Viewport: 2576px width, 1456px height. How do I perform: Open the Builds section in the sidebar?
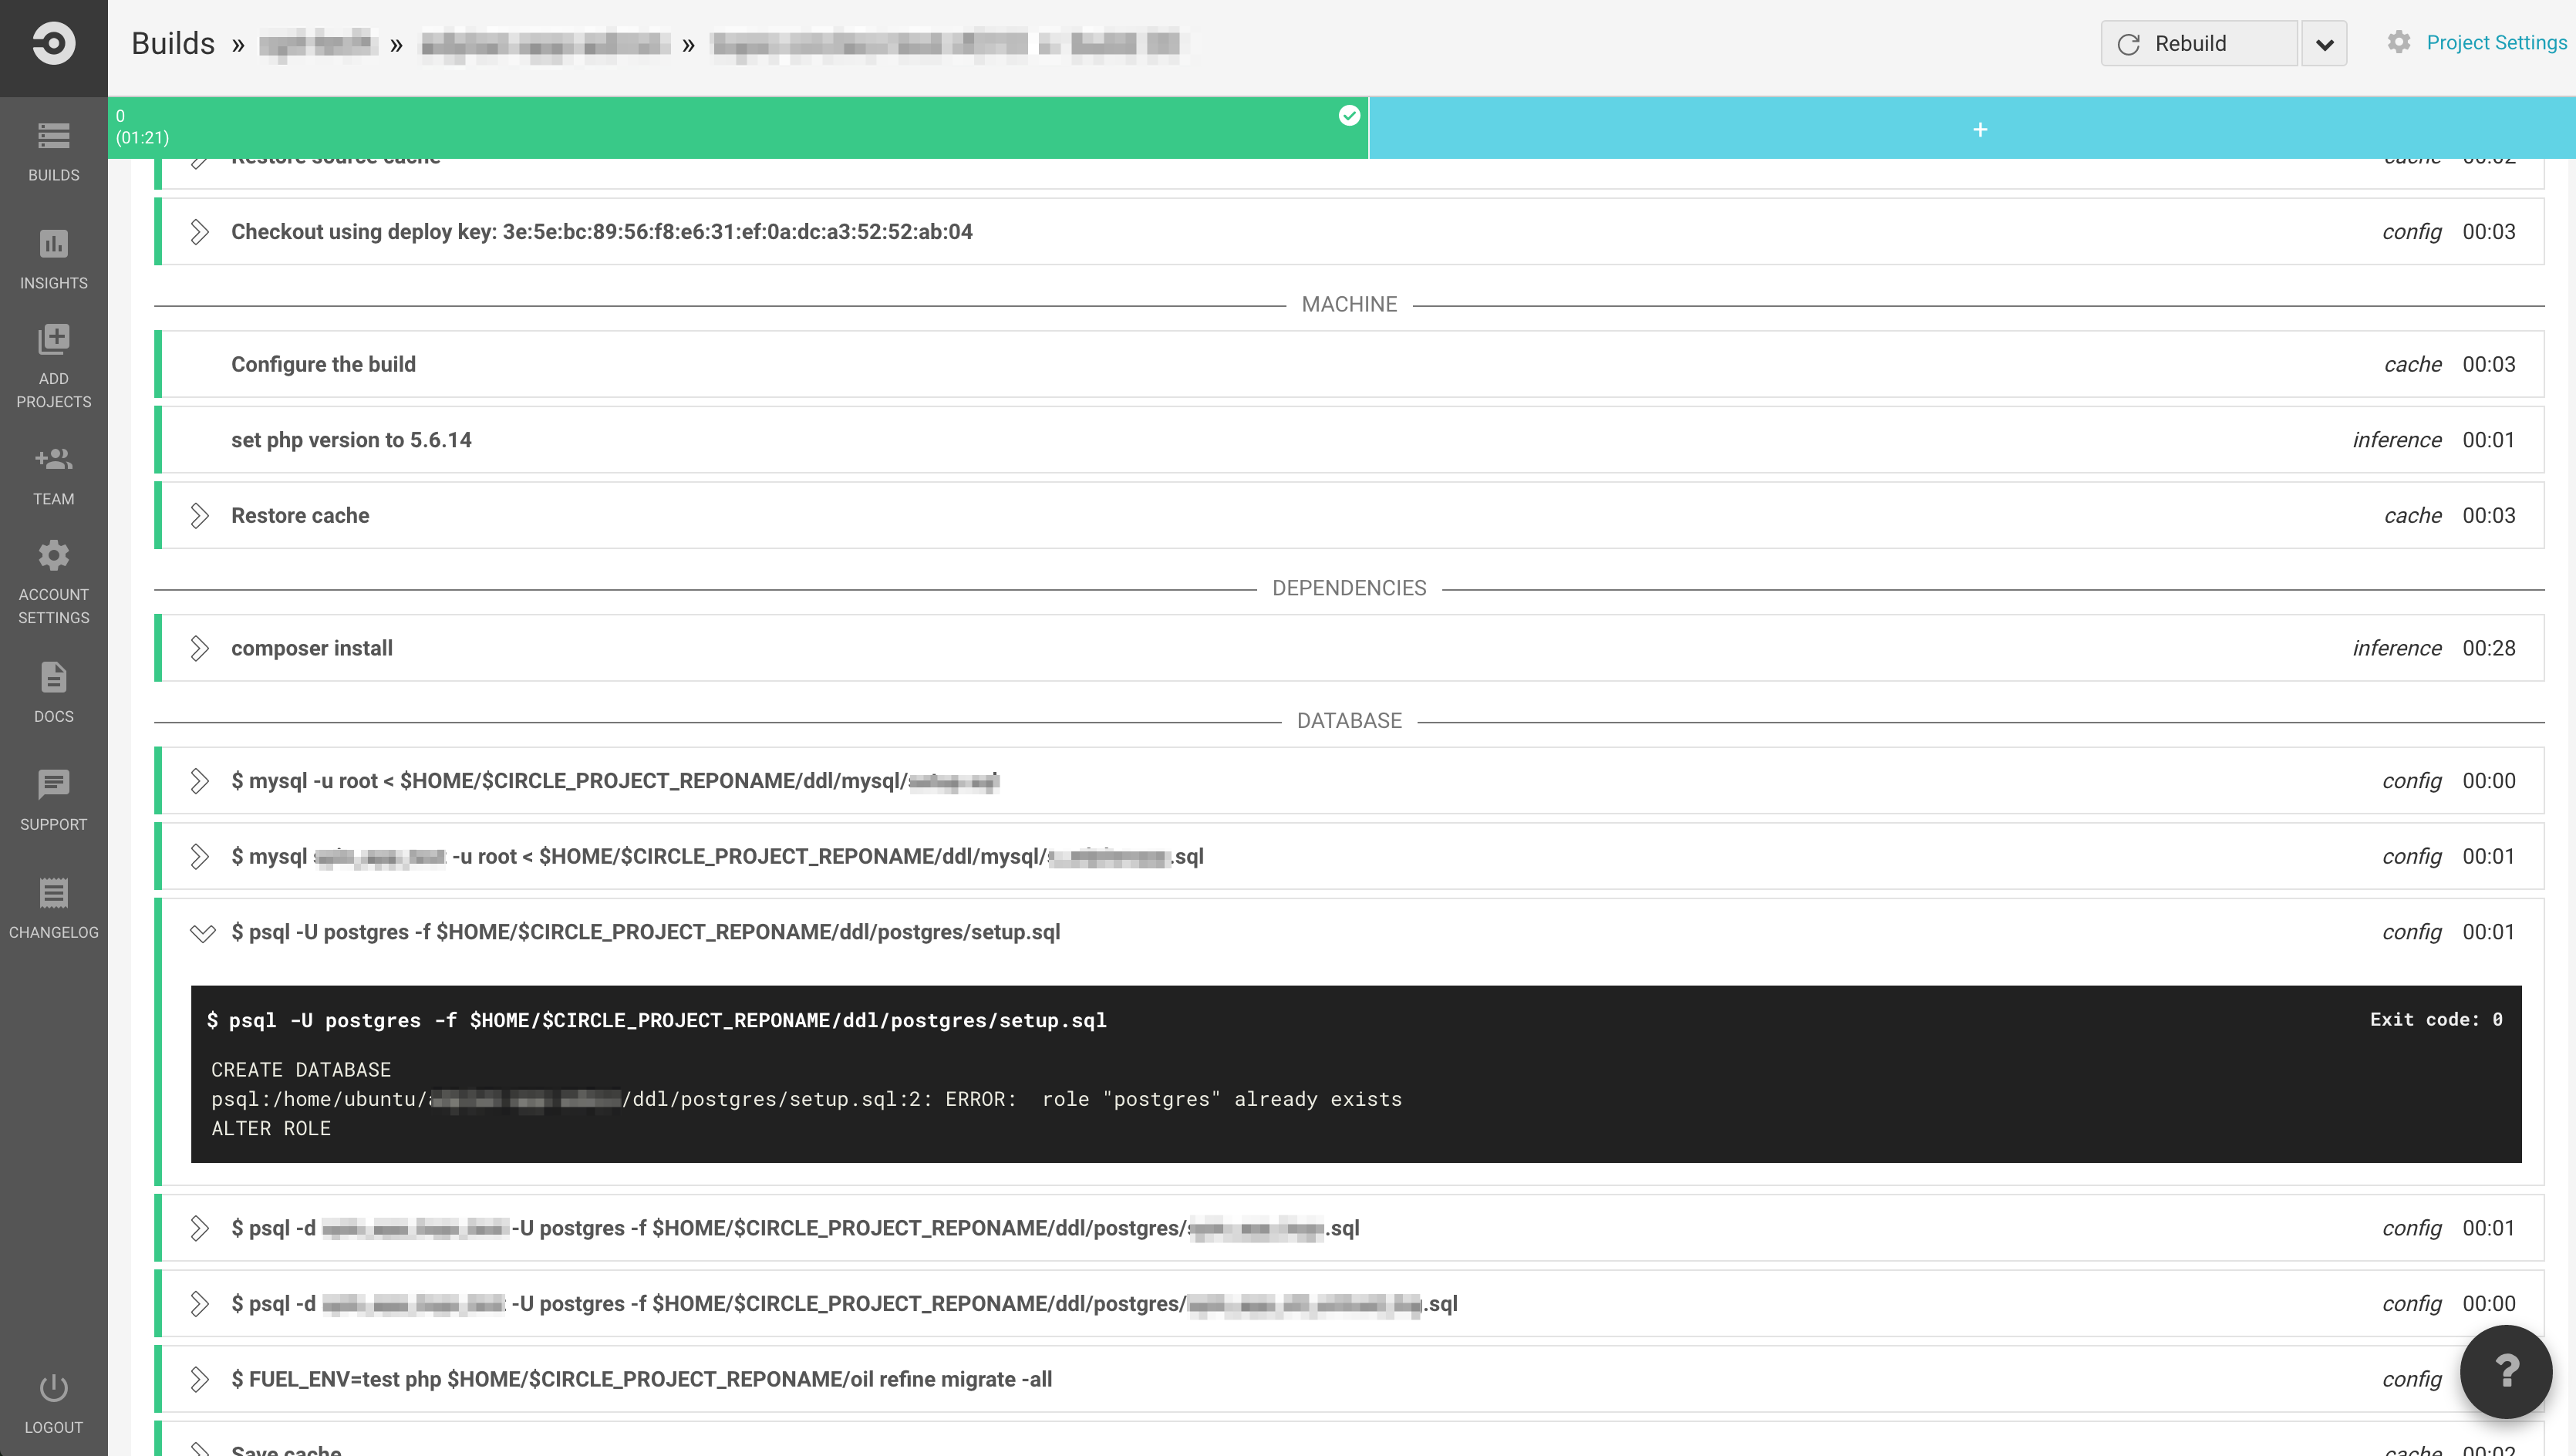pyautogui.click(x=53, y=152)
